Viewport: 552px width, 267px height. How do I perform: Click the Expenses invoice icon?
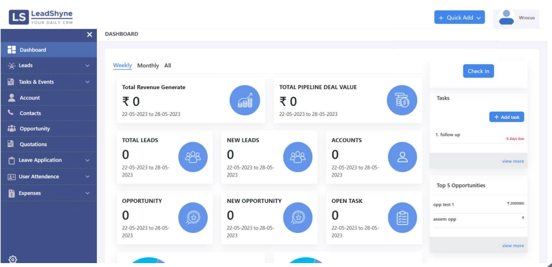pyautogui.click(x=12, y=193)
